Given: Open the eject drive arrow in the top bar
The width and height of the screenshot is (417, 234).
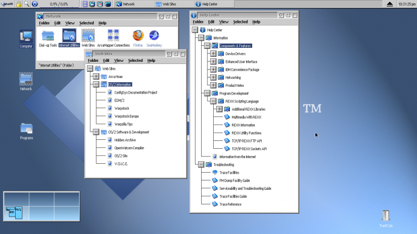Looking at the screenshot, I should [x=389, y=4].
